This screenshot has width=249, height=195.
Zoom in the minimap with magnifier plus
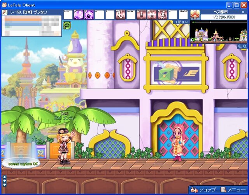click(240, 46)
